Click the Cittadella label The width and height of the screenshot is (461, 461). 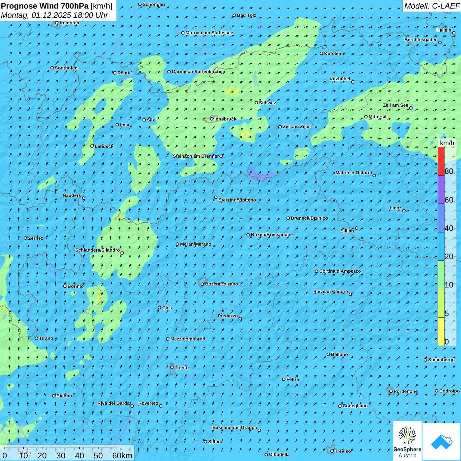coord(279,454)
